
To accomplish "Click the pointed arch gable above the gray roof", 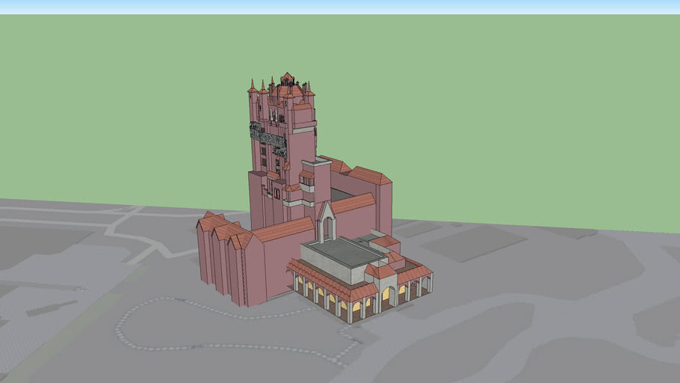I will 326,218.
